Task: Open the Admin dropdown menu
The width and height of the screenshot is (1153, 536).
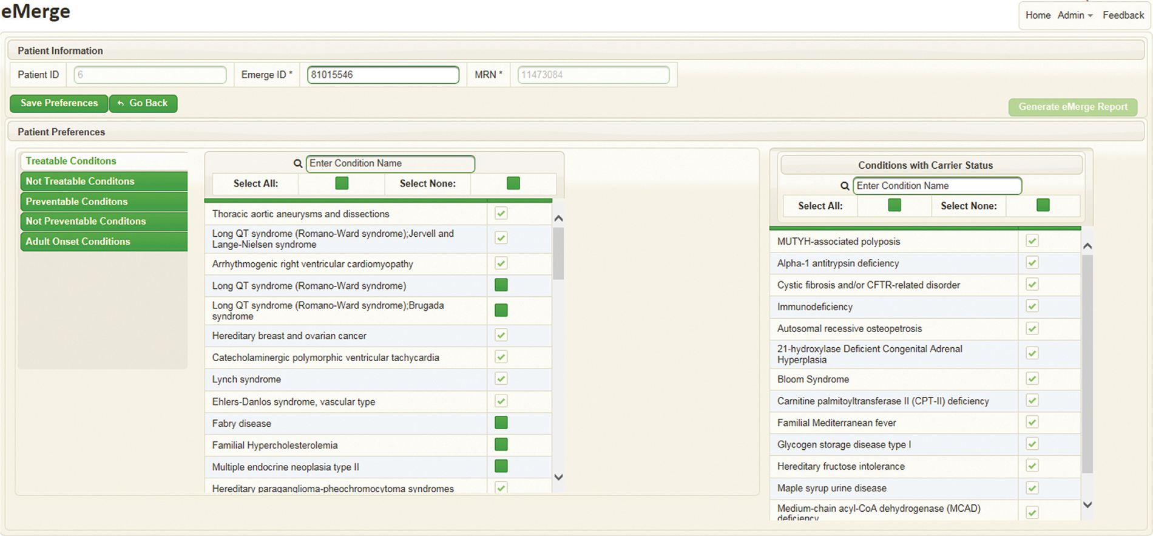Action: [x=1075, y=15]
